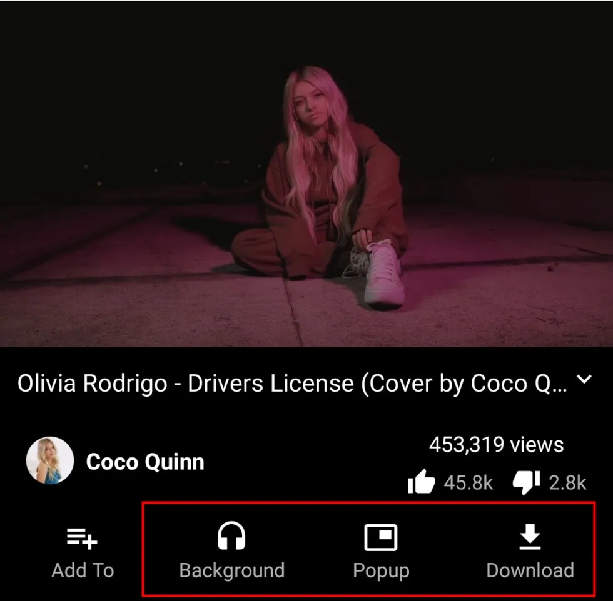Click the Popup text label

[381, 571]
